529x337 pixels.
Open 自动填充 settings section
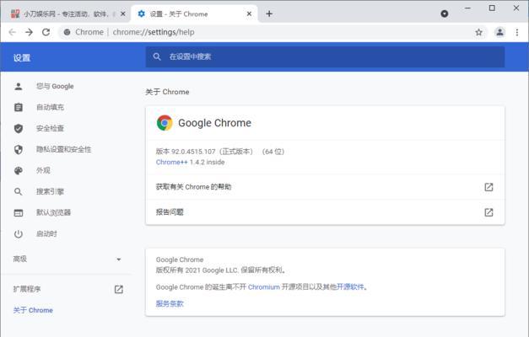coord(50,107)
